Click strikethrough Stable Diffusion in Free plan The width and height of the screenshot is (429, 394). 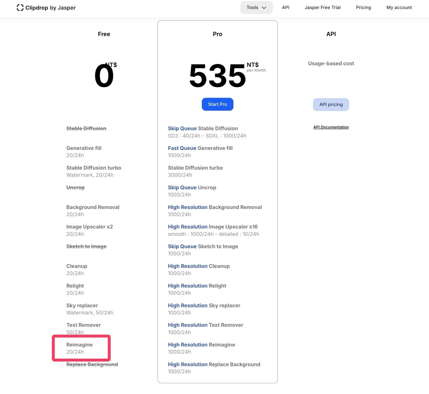[86, 129]
